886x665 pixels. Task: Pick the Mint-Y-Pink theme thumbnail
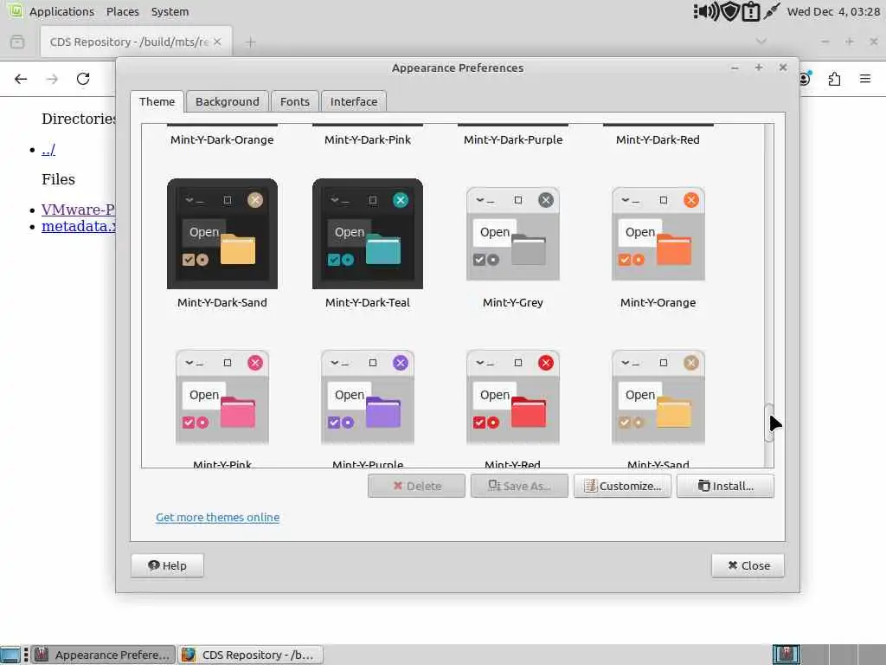(222, 397)
